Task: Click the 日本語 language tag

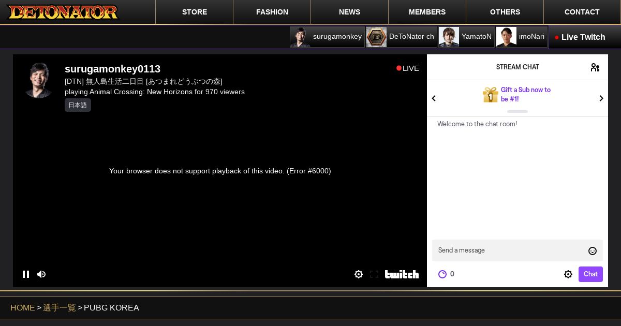Action: point(78,105)
